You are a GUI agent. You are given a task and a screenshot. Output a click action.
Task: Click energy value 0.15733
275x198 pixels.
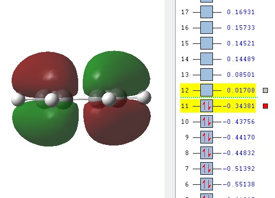[x=241, y=28]
